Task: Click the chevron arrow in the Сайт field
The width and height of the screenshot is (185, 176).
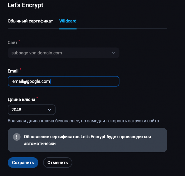Action: 113,53
